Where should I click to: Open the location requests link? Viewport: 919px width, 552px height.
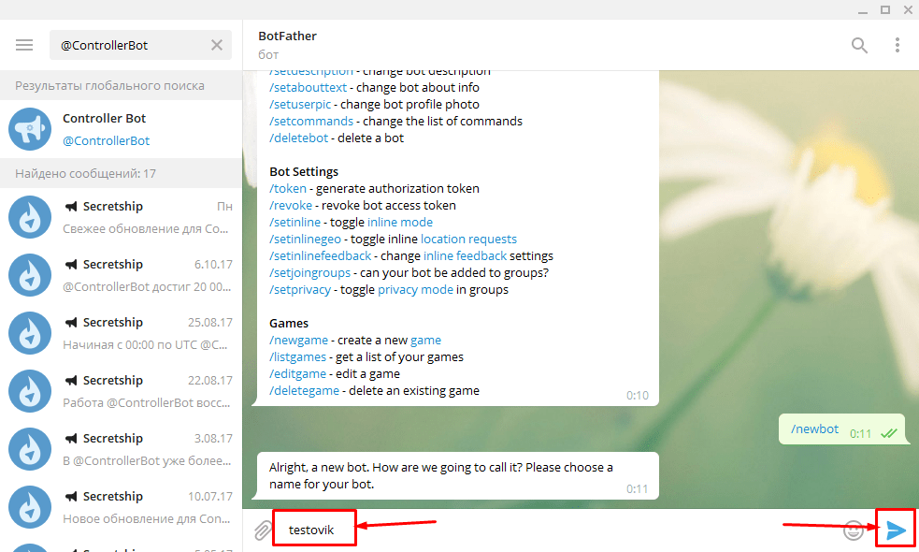point(469,240)
